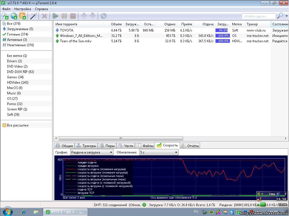Select Tears of the Sun.mkv torrent
The image size is (289, 216).
click(x=172, y=41)
